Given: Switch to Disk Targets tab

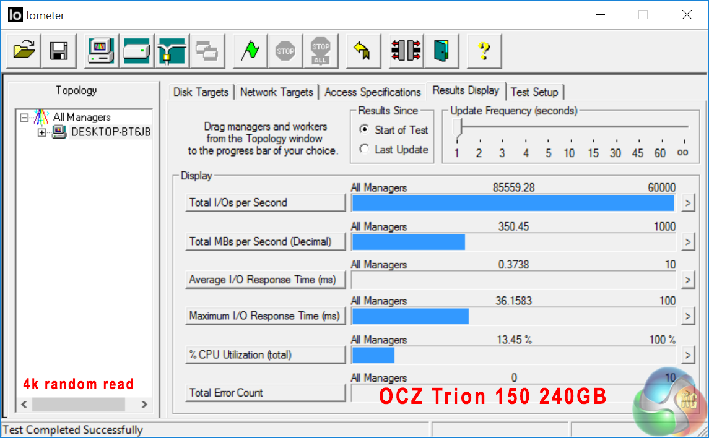Looking at the screenshot, I should 201,92.
